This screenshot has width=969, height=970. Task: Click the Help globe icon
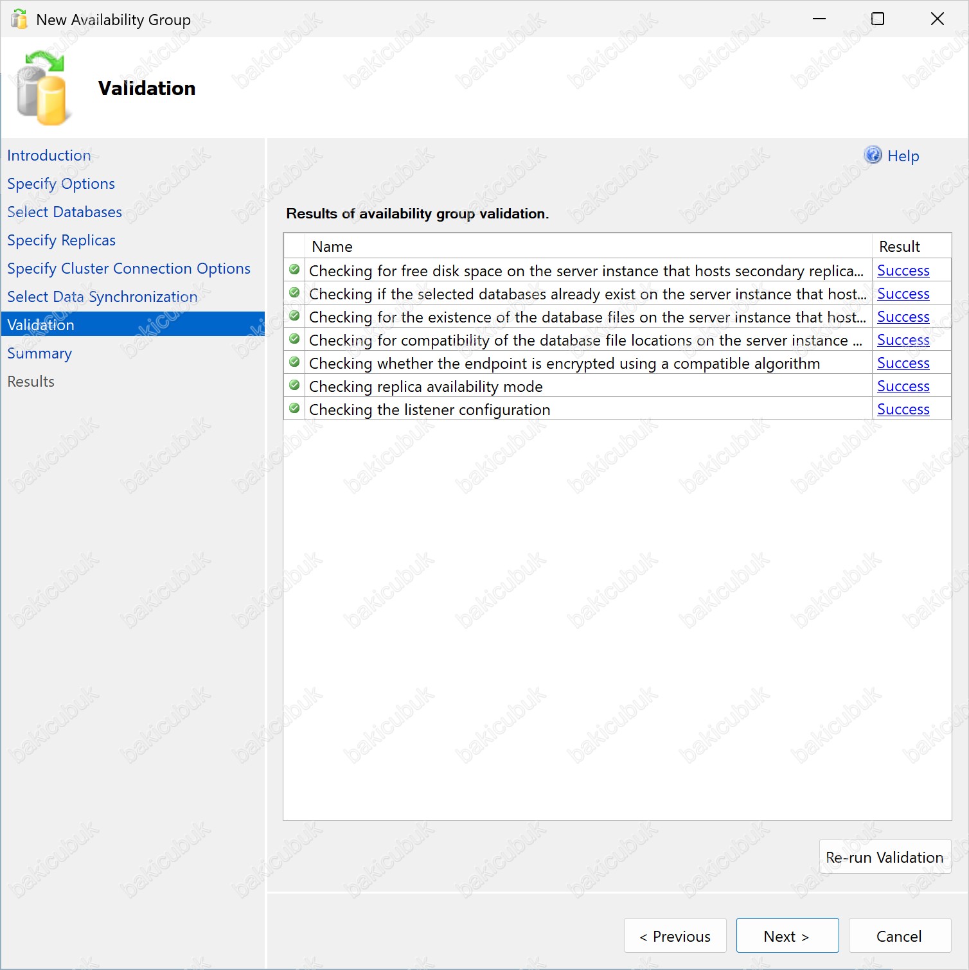pyautogui.click(x=873, y=155)
